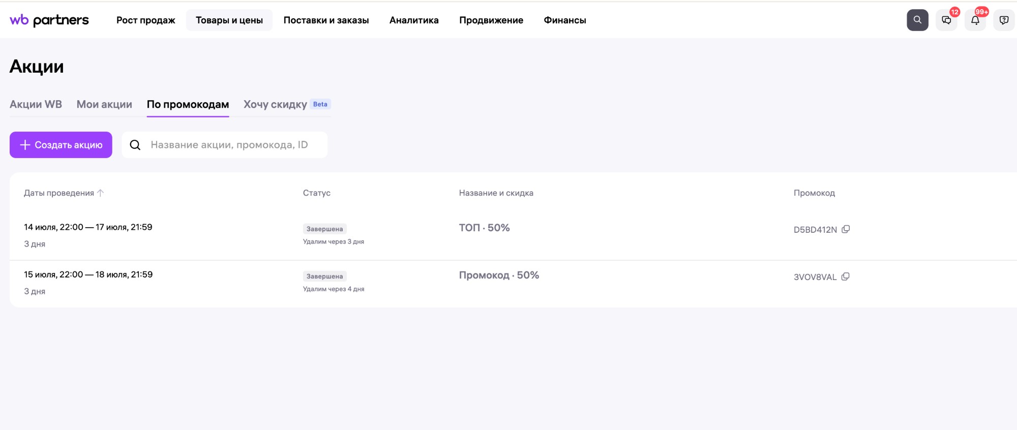Open the search icon in the header
This screenshot has height=430, width=1017.
click(x=917, y=20)
